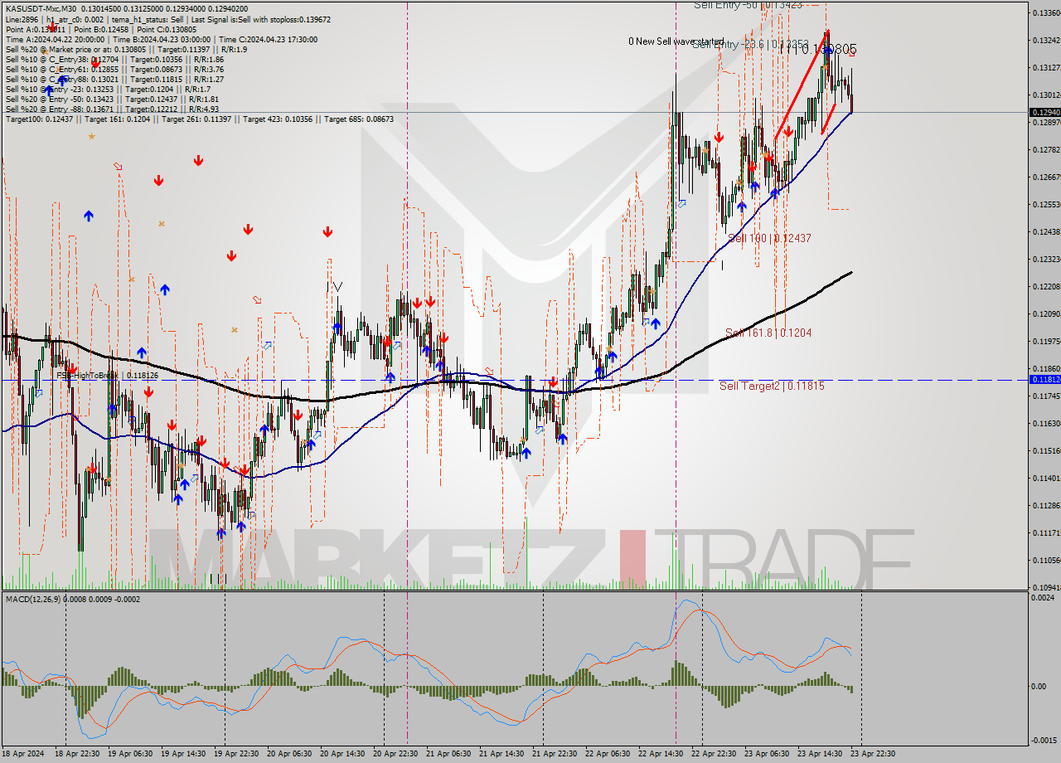The image size is (1061, 763).
Task: Click the 'Sell 161.8 | 0.1204' label
Action: click(x=768, y=333)
